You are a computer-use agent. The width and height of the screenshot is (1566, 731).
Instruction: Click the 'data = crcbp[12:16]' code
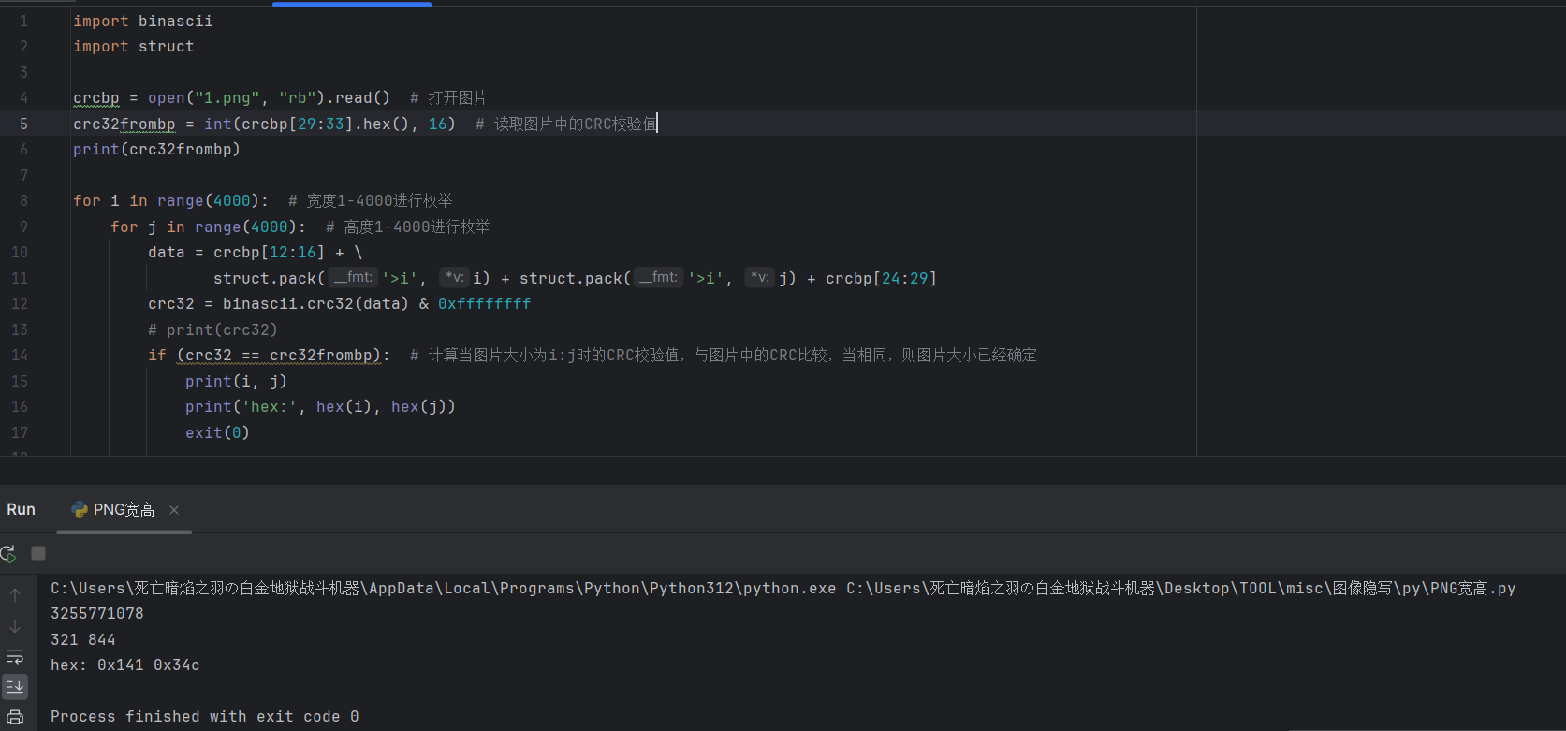coord(237,252)
